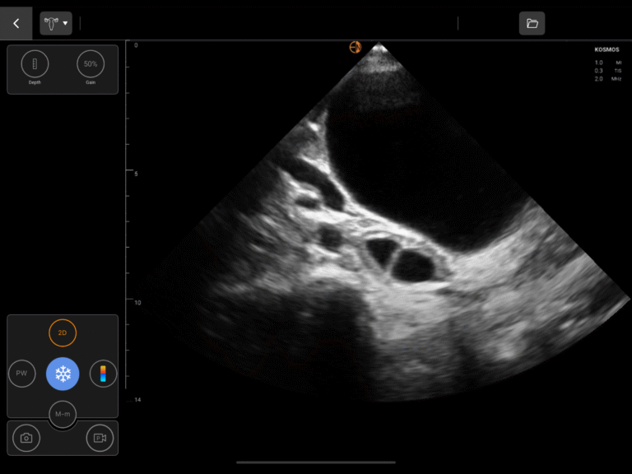The width and height of the screenshot is (632, 474).
Task: Open the exam preset dropdown with uterus icon
Action: 56,23
